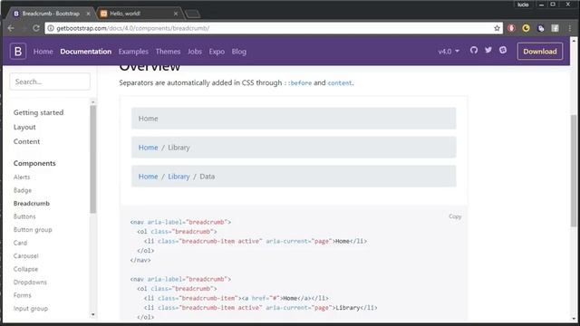Open Buttons in the sidebar

coord(24,216)
